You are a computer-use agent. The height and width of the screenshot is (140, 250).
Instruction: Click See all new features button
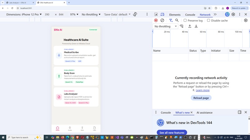tap(172, 133)
